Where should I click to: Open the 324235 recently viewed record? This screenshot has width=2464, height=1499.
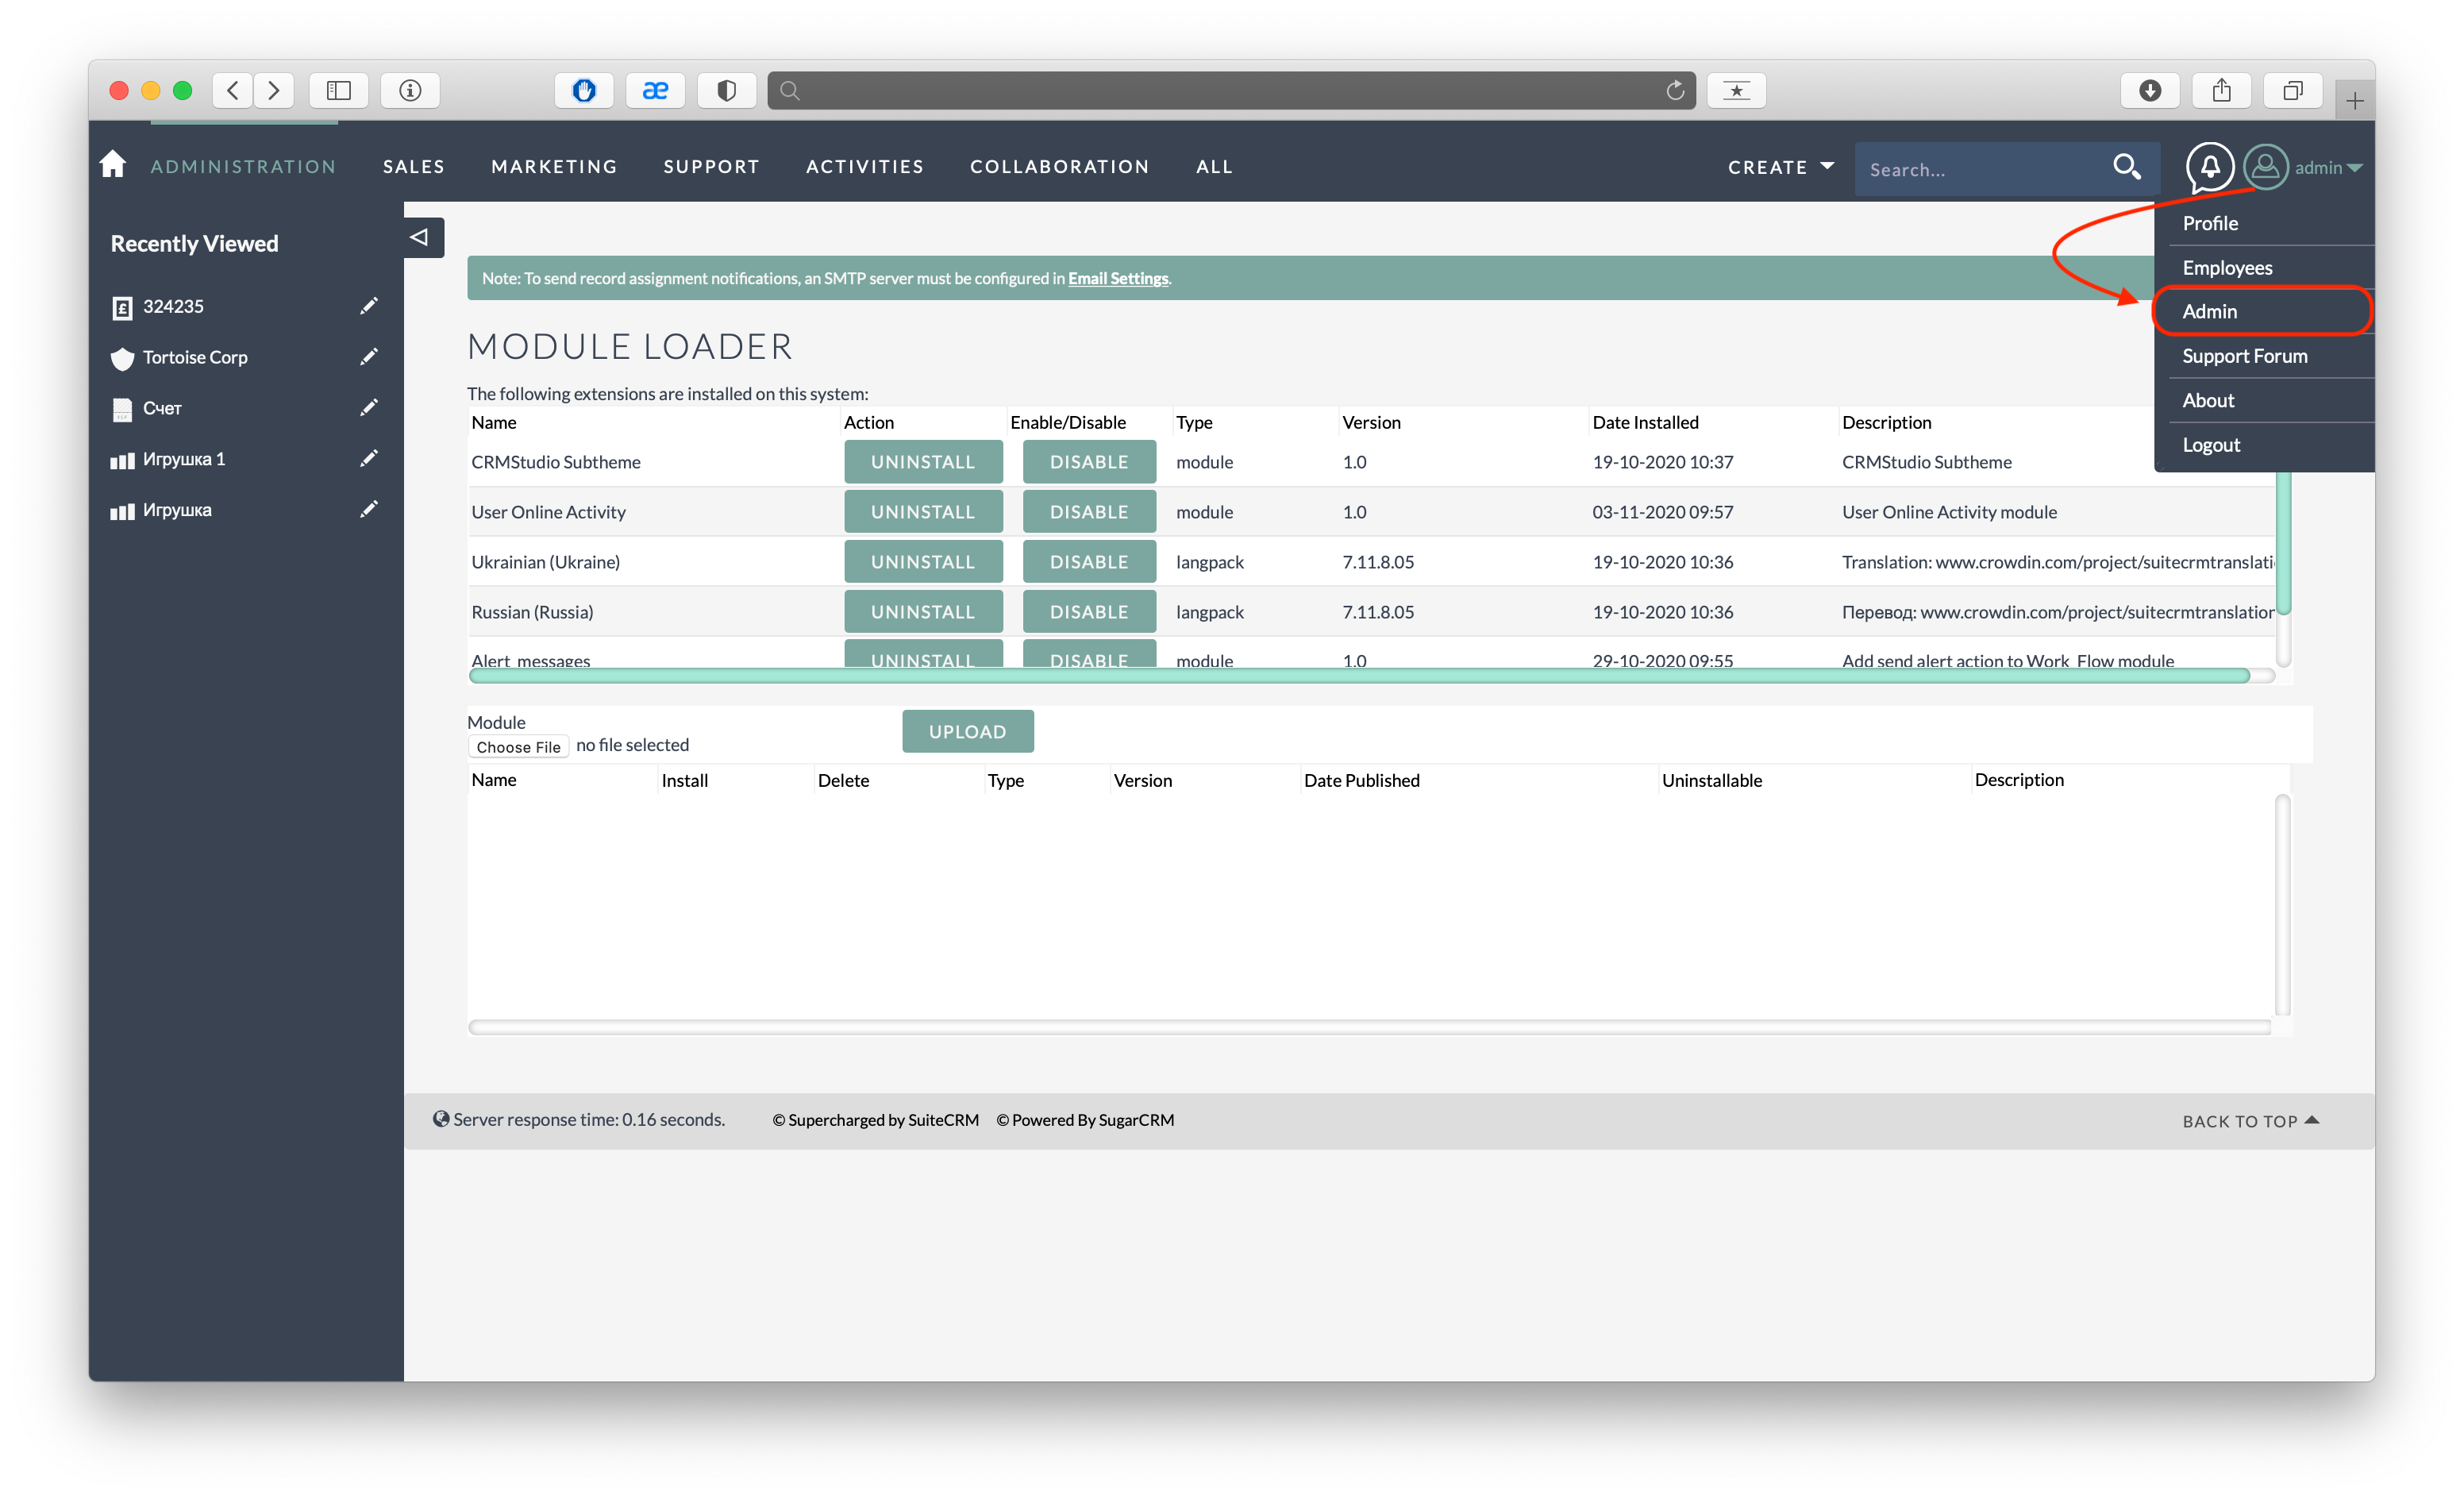(x=173, y=306)
